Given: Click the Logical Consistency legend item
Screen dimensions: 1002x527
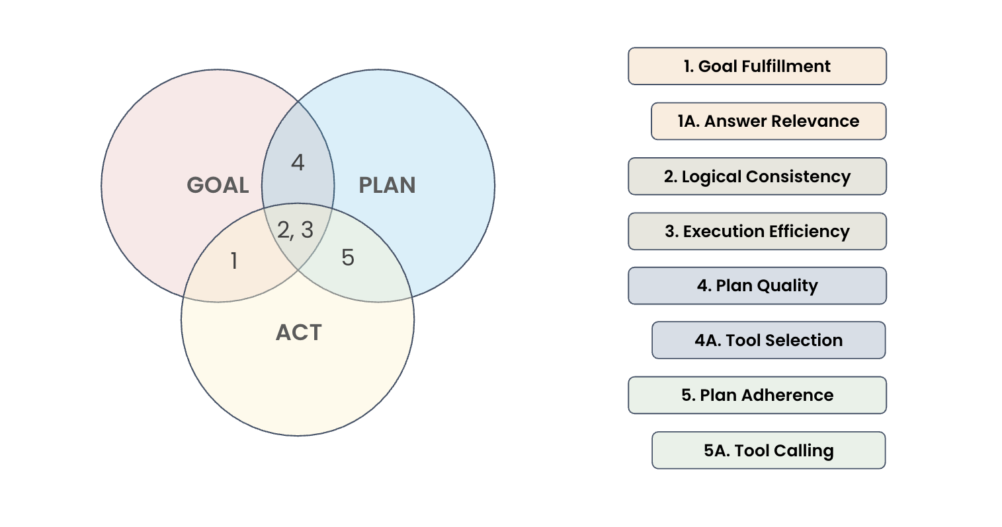Looking at the screenshot, I should click(757, 176).
